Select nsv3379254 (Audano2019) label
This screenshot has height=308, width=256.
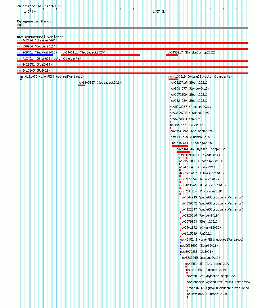[199, 179]
